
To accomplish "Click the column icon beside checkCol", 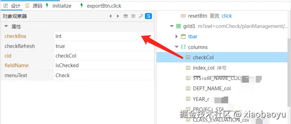I will tap(188, 58).
